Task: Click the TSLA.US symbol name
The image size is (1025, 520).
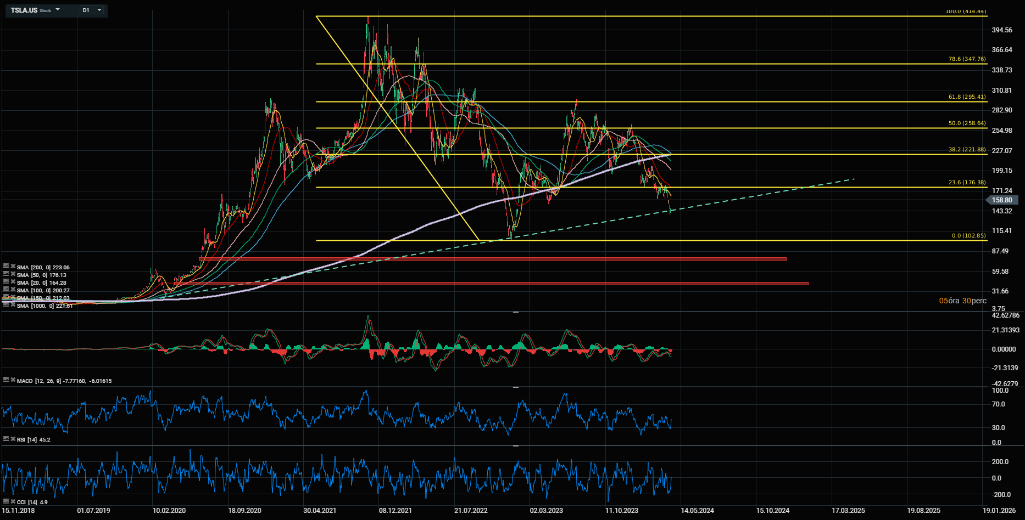Action: tap(24, 10)
